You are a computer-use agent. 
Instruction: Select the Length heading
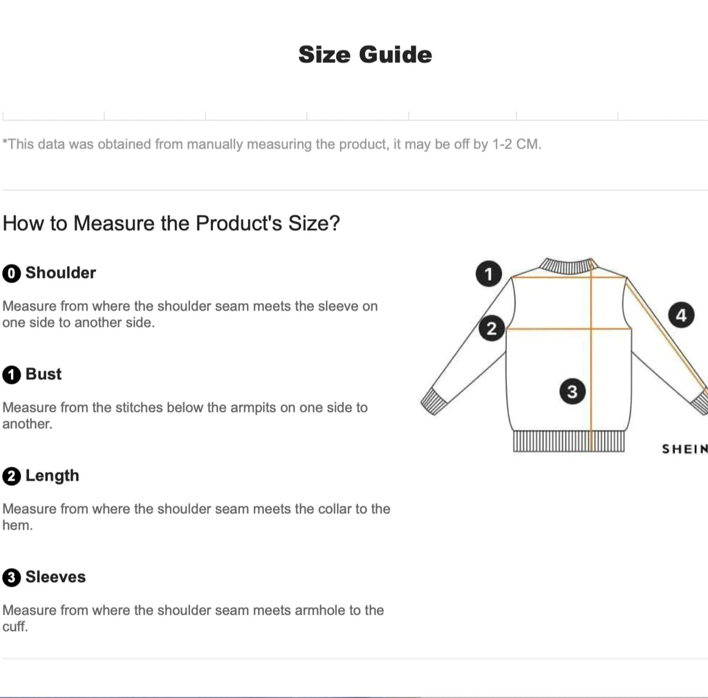click(53, 476)
